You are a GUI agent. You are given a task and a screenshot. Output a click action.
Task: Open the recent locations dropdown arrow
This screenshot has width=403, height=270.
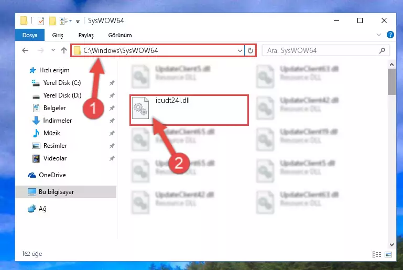(x=53, y=50)
